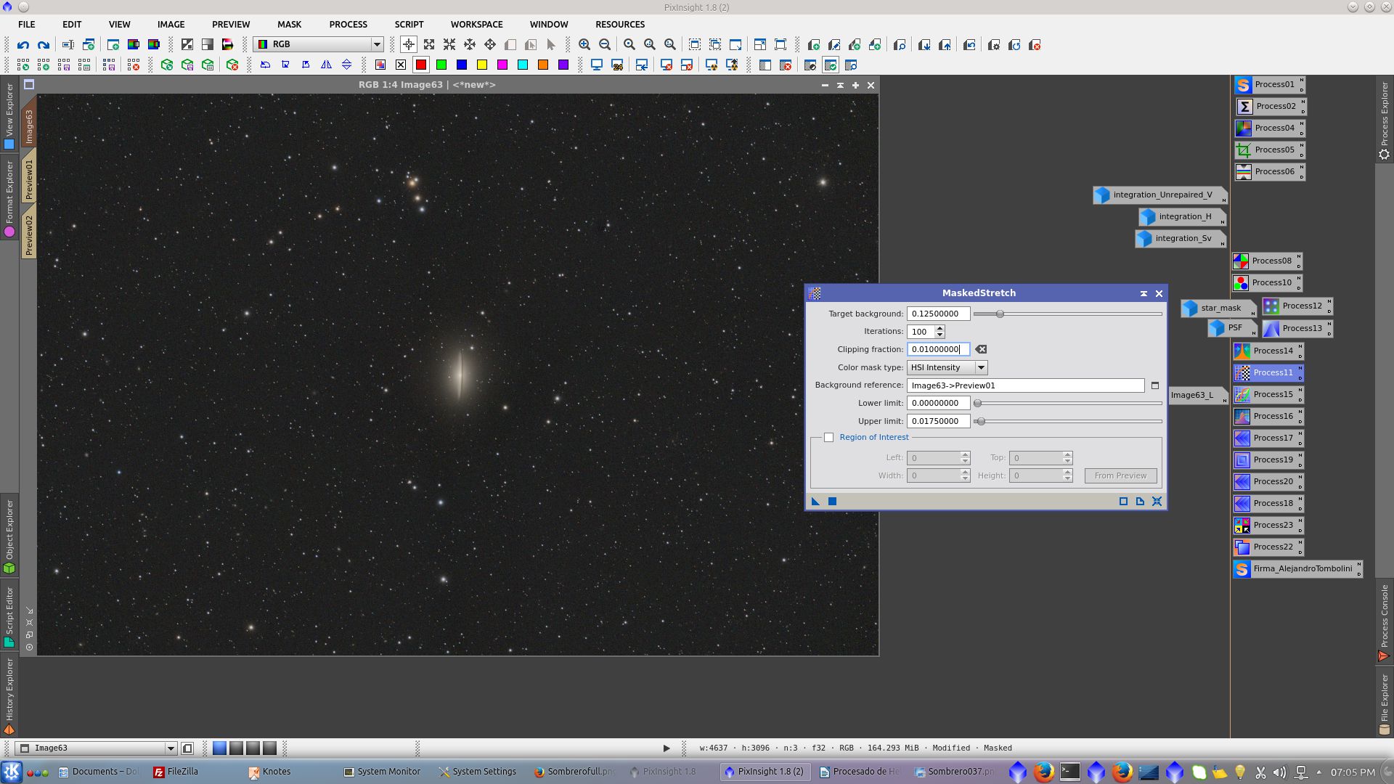1394x784 pixels.
Task: Select the Zoom Out magnifier tool
Action: coord(605,45)
